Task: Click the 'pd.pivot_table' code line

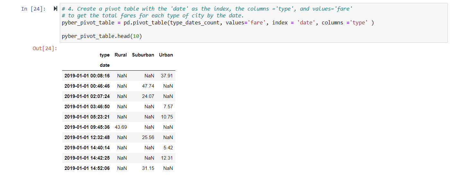Action: (x=218, y=22)
